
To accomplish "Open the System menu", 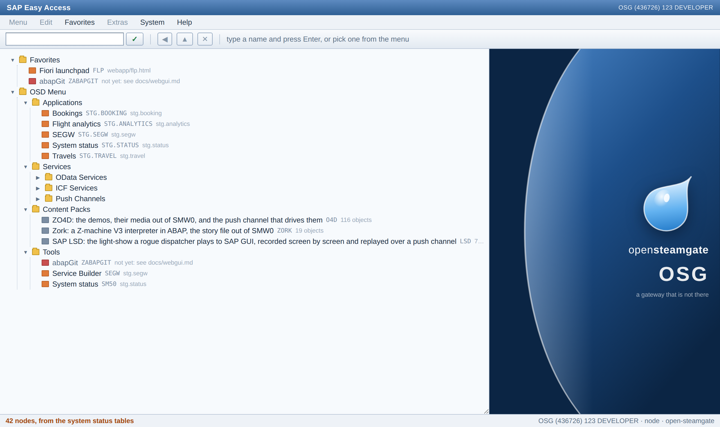I will click(152, 22).
